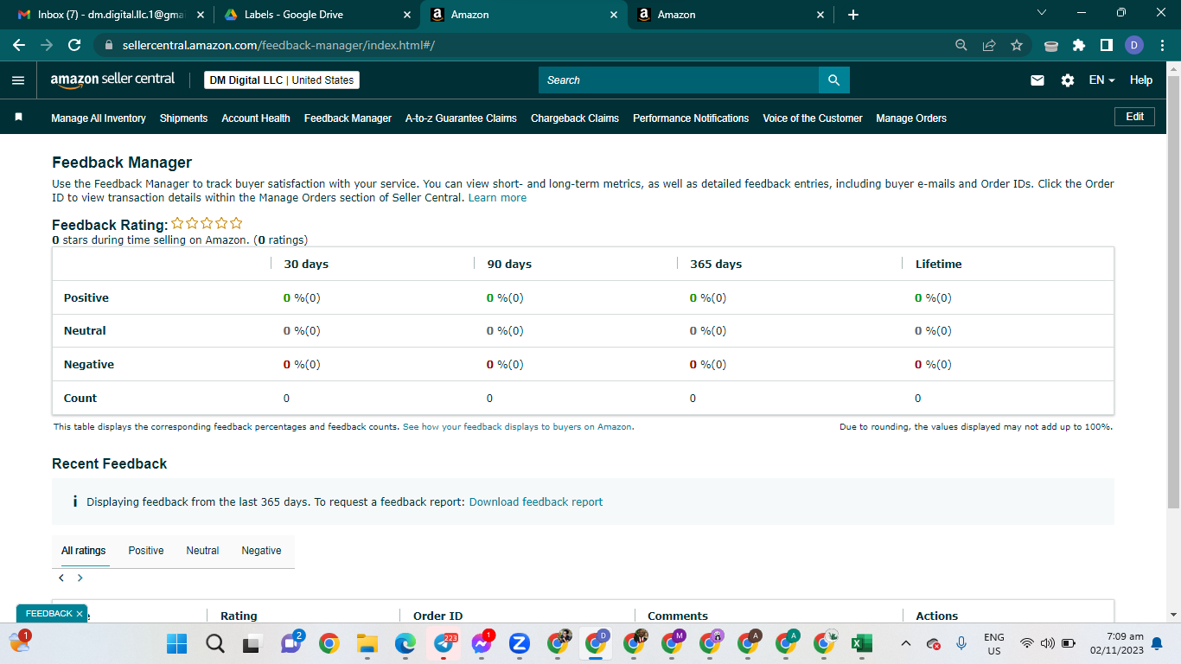Click Download feedback report link
This screenshot has width=1181, height=664.
tap(536, 501)
